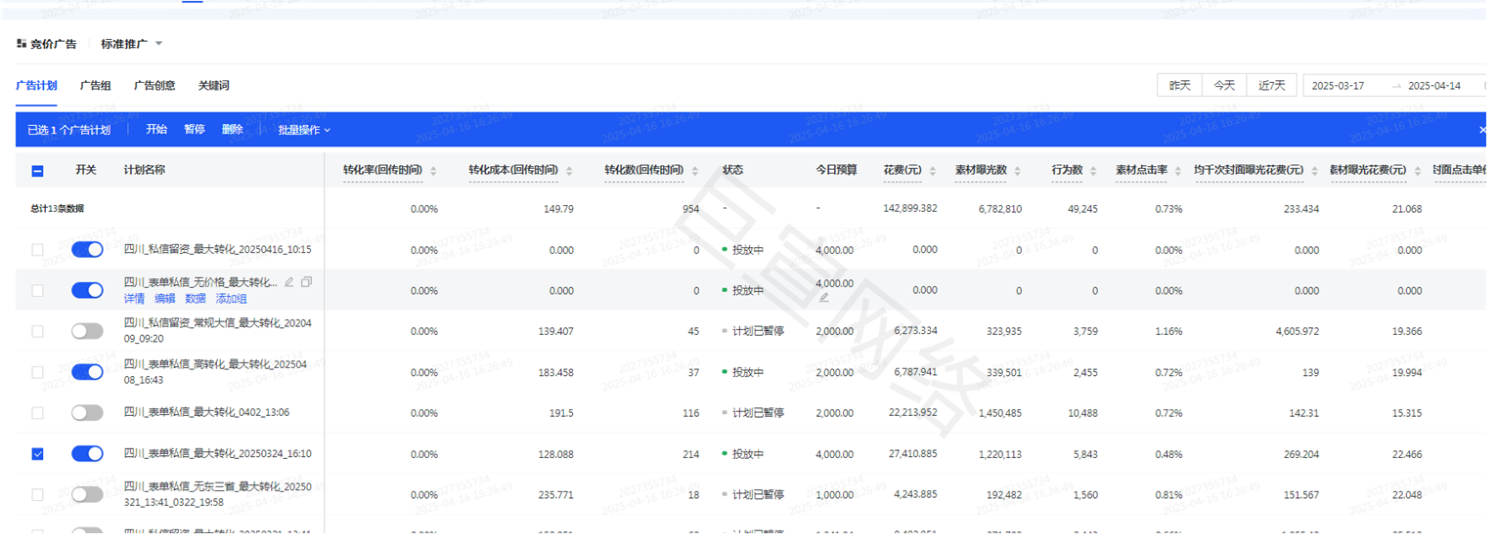Turn off switch for 四川_私信留资_最大转化_20250416_10:15

pos(87,250)
